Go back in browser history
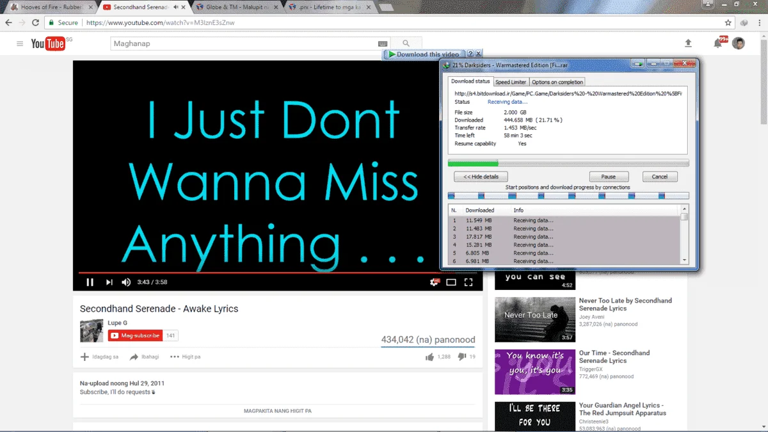 click(x=8, y=22)
